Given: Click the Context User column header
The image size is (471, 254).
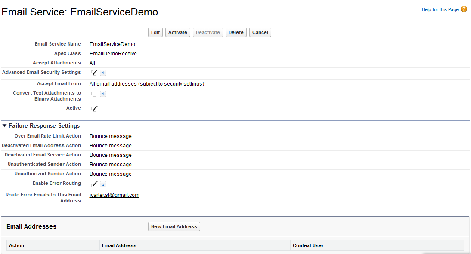Looking at the screenshot, I should pyautogui.click(x=308, y=245).
